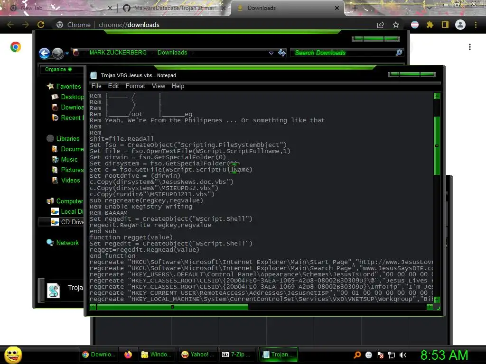The width and height of the screenshot is (486, 364).
Task: Click the Explorer grey forward button
Action: coord(57,53)
